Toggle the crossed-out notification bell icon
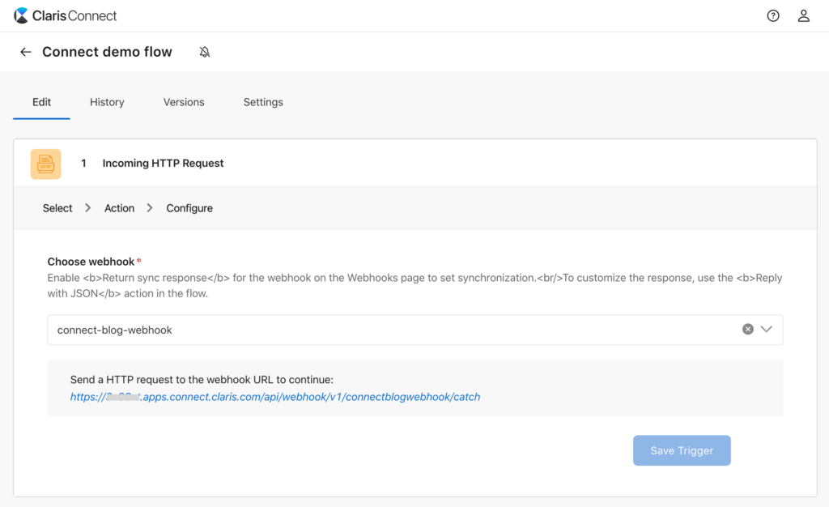This screenshot has width=829, height=507. pos(205,52)
